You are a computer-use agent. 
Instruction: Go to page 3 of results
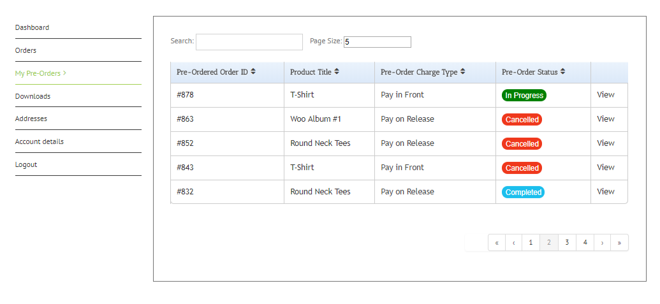567,243
